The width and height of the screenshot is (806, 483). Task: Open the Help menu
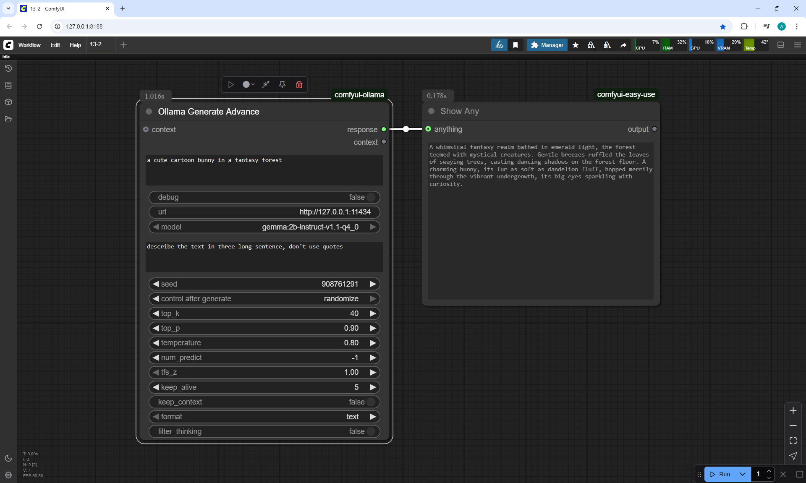coord(75,45)
